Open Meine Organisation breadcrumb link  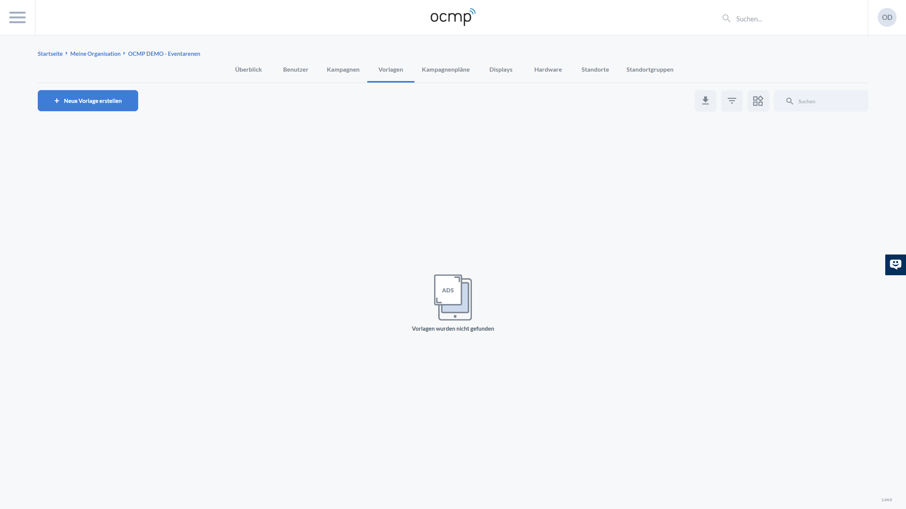point(95,54)
